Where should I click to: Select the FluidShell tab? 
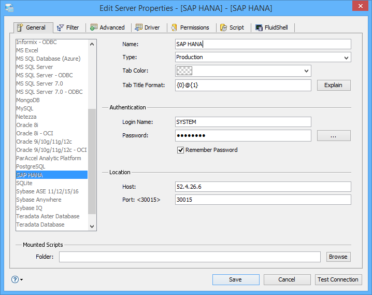coord(272,27)
